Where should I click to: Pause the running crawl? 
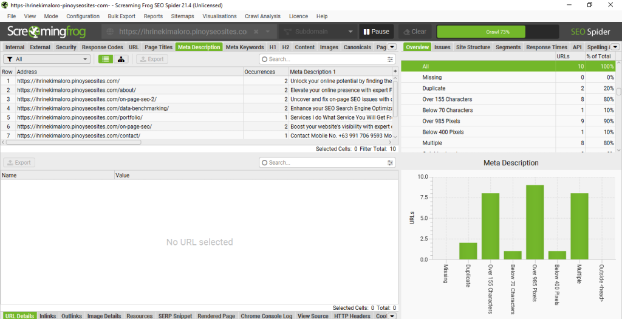point(376,32)
